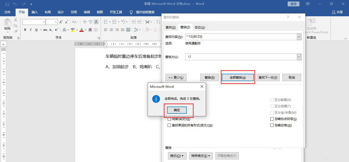Screen dimensions: 349x162
Task: Click the Format Painter brush icon
Action: (16, 31)
